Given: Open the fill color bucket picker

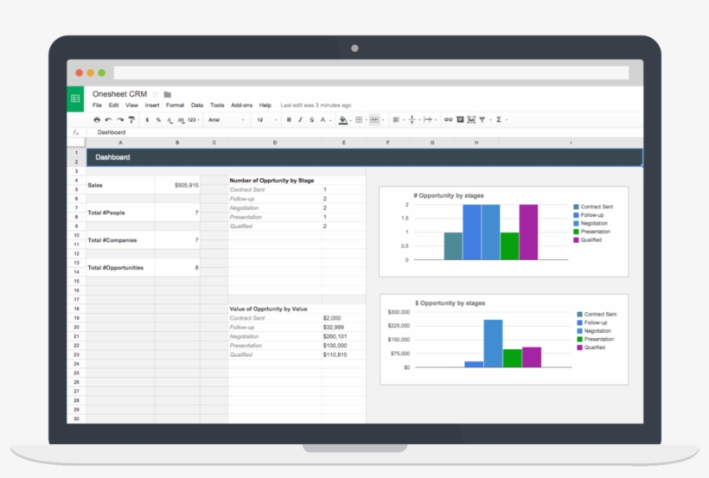Looking at the screenshot, I should (343, 120).
